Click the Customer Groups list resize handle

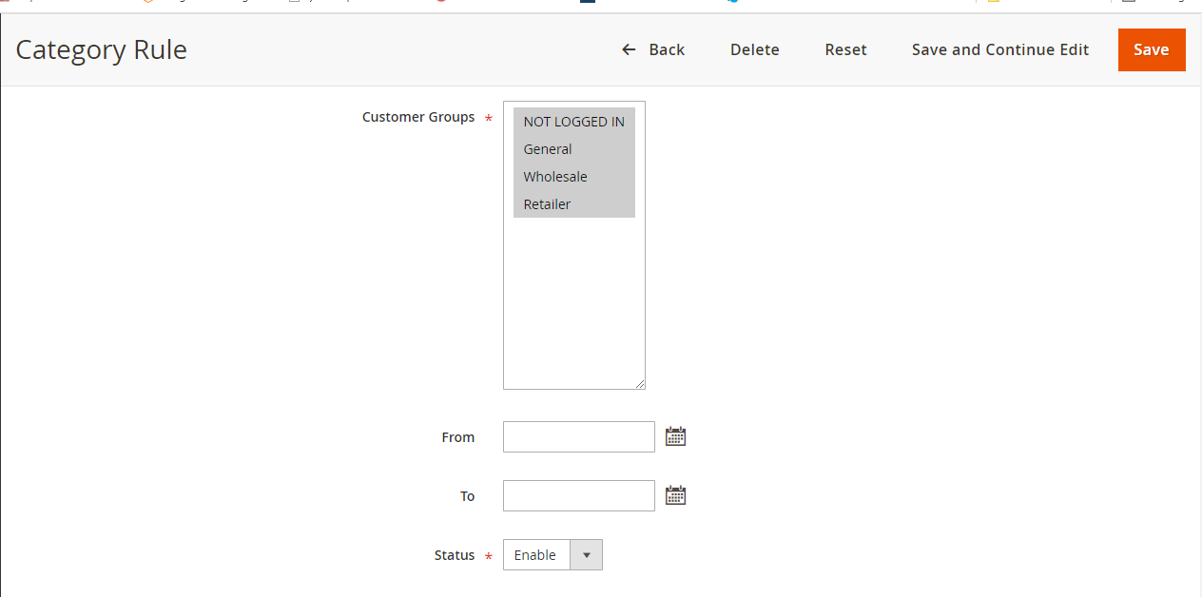point(640,384)
